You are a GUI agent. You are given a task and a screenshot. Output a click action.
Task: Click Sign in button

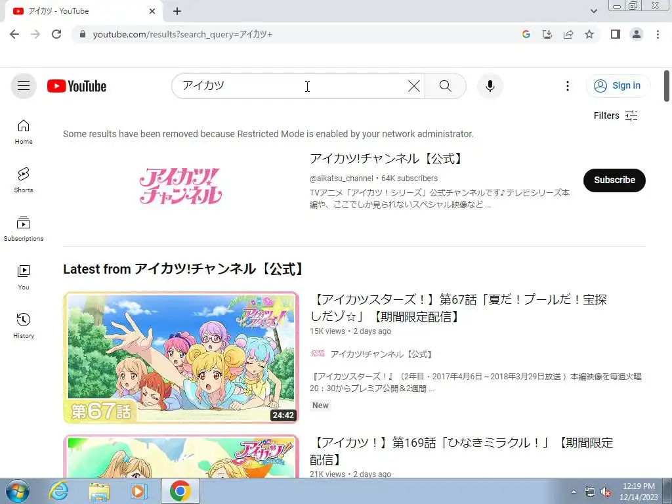click(618, 86)
